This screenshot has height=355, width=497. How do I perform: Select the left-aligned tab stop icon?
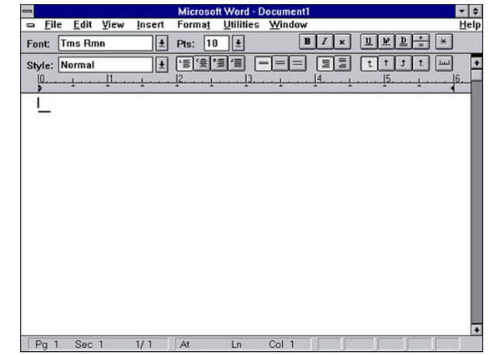tap(369, 64)
